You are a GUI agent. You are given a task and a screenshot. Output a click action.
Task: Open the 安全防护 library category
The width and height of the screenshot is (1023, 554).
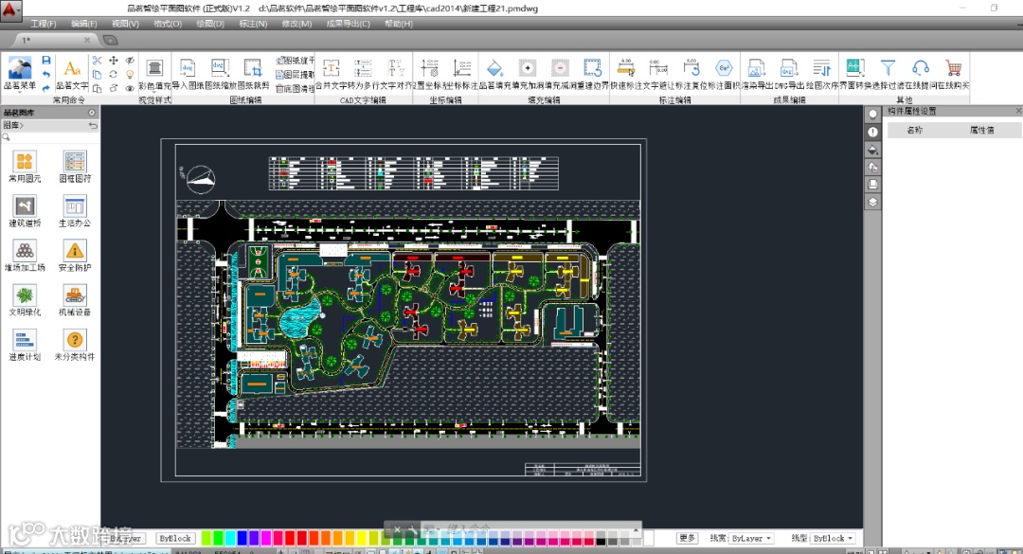(74, 251)
